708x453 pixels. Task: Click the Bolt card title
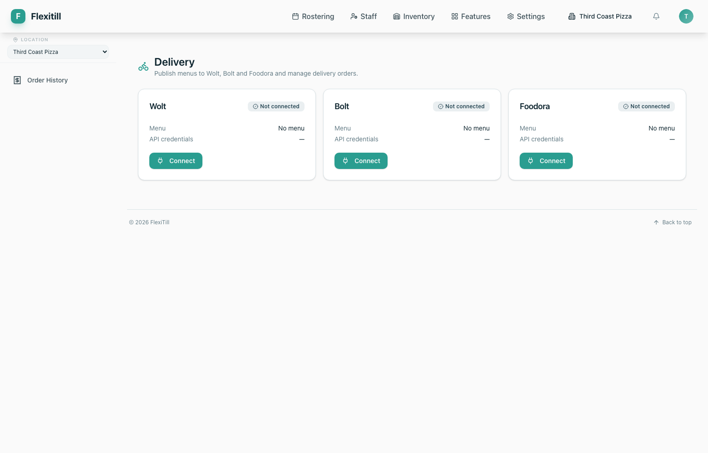tap(342, 106)
